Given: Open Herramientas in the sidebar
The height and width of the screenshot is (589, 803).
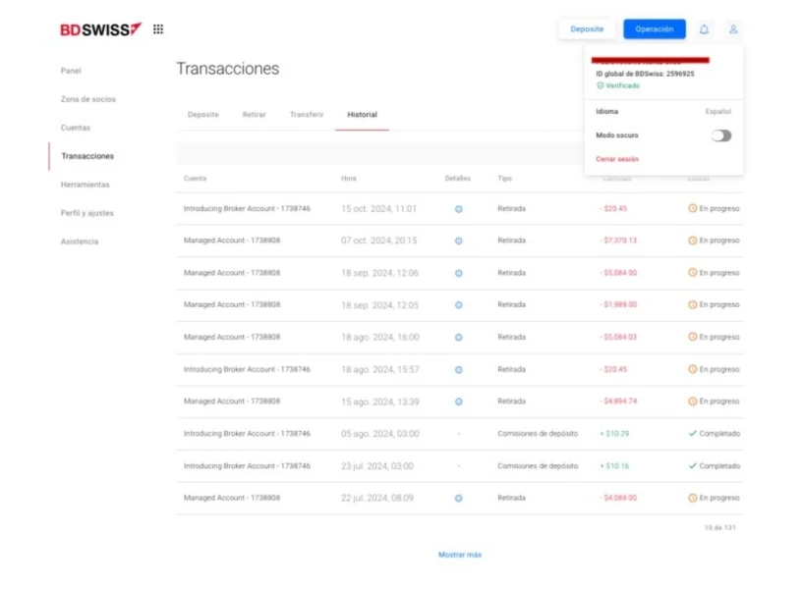Looking at the screenshot, I should coord(86,185).
